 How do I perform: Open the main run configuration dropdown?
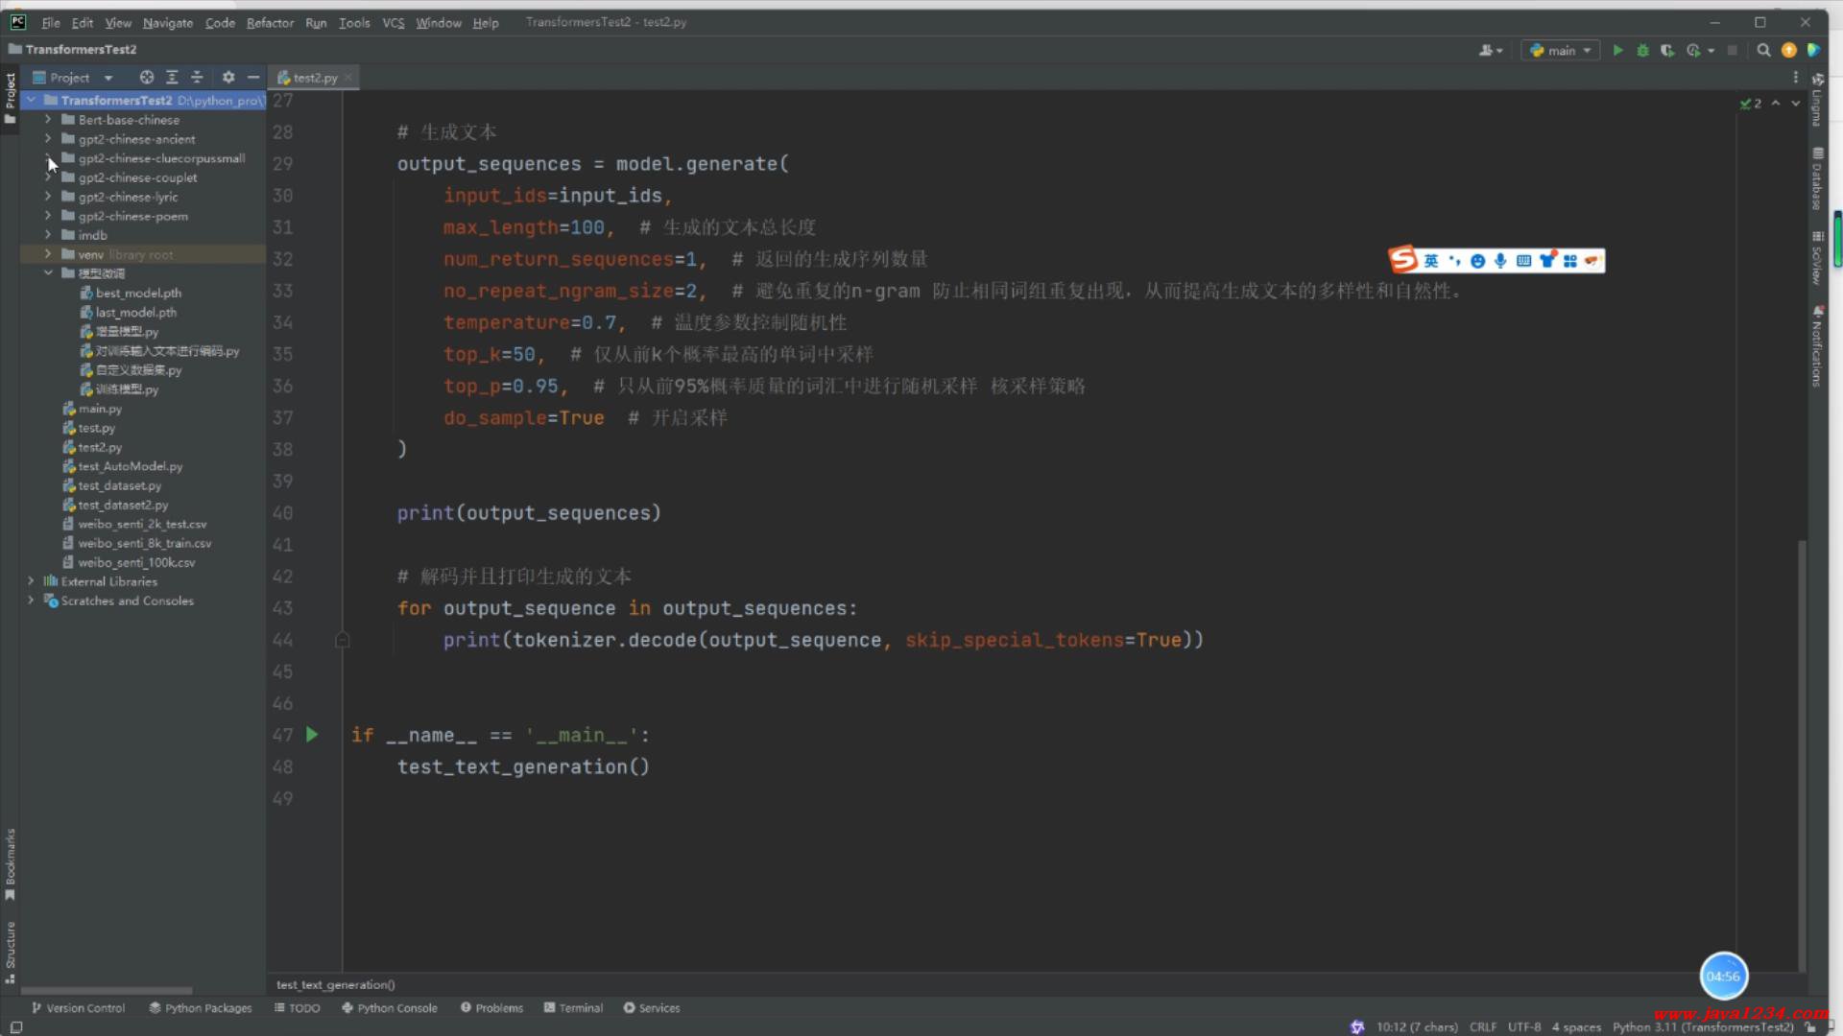(1561, 50)
